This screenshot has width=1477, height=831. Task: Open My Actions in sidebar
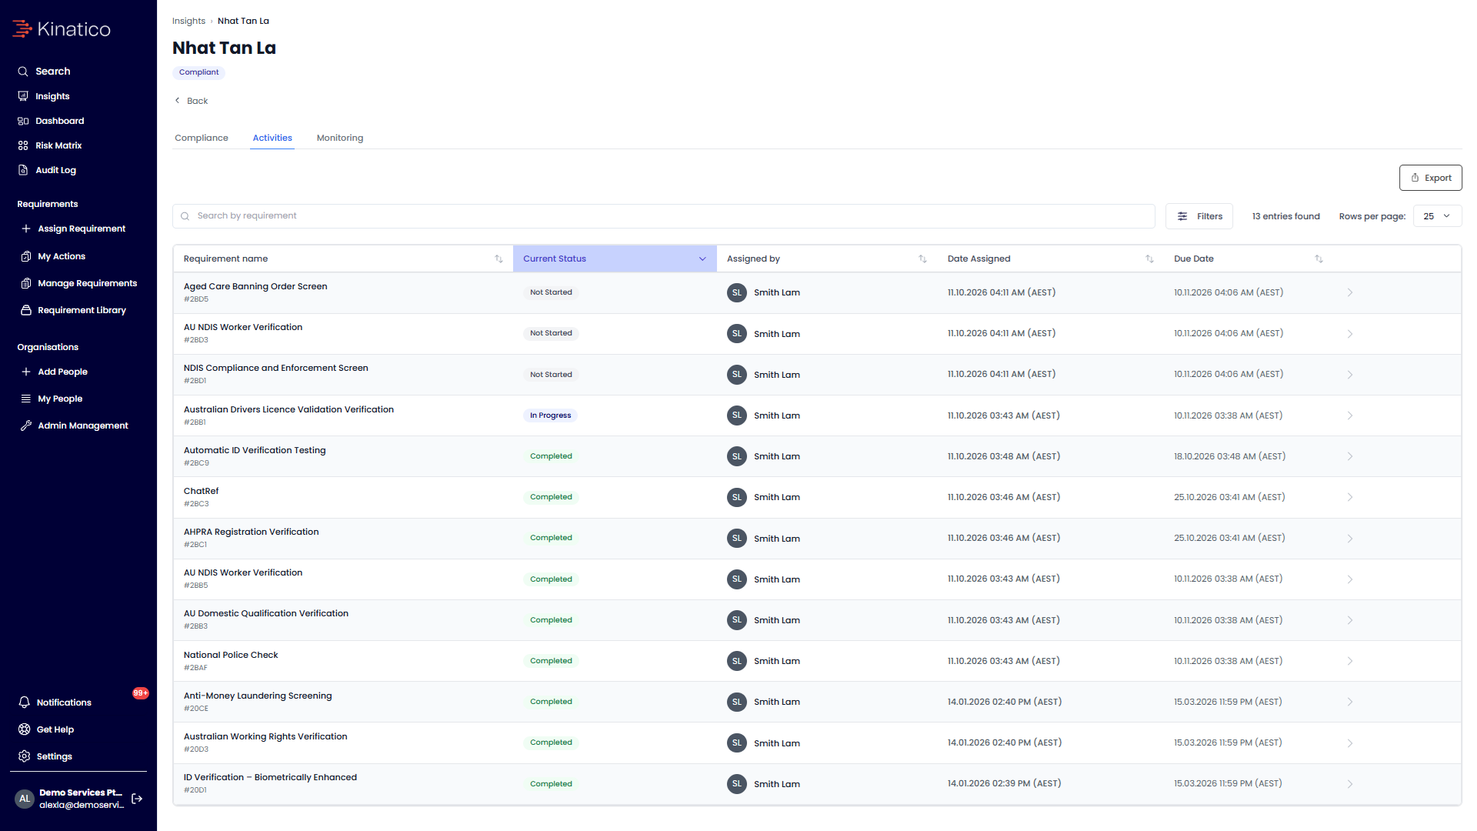53,256
